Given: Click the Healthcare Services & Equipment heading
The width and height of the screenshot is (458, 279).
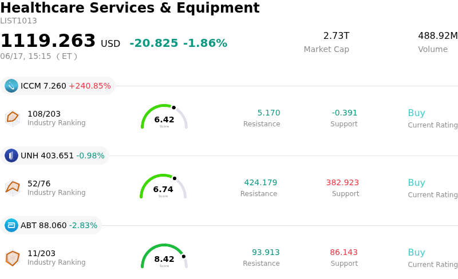Looking at the screenshot, I should pyautogui.click(x=130, y=7).
